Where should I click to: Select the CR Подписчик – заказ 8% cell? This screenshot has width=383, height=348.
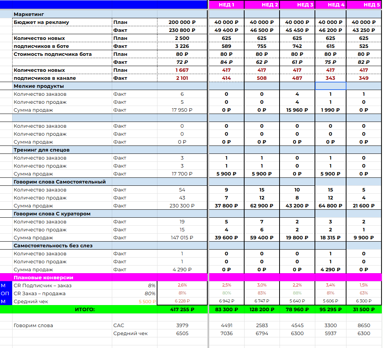[134, 286]
